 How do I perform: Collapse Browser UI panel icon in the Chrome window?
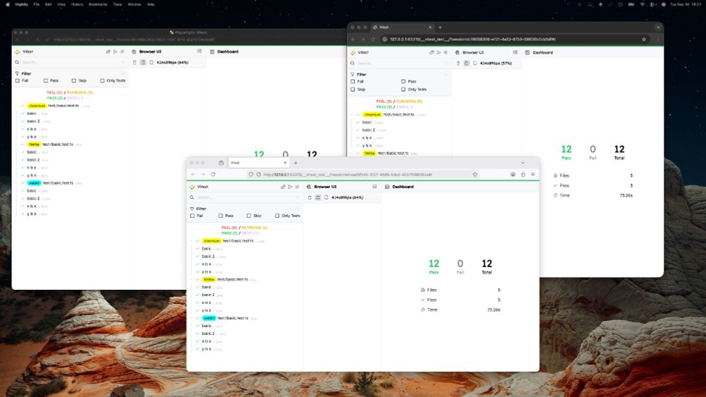click(x=515, y=53)
